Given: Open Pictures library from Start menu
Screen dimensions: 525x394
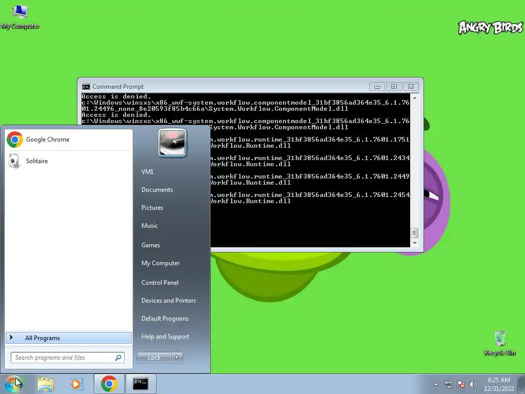Looking at the screenshot, I should click(152, 208).
